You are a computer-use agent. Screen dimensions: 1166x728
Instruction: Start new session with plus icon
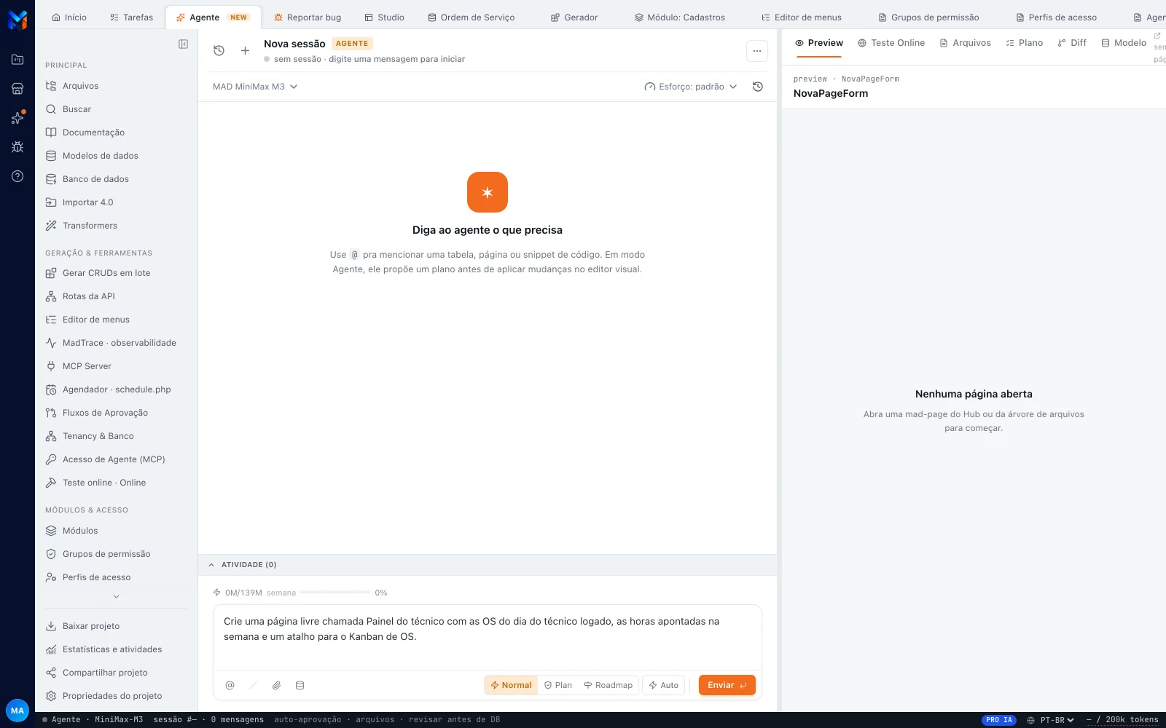pyautogui.click(x=245, y=50)
